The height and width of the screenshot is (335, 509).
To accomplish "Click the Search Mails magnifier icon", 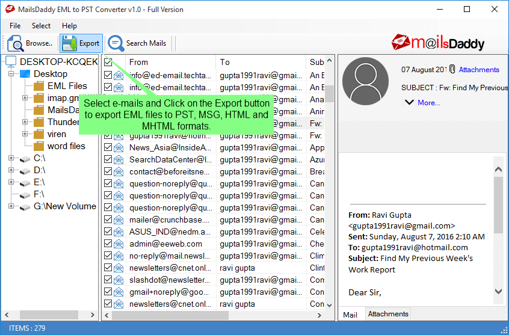I will click(116, 43).
